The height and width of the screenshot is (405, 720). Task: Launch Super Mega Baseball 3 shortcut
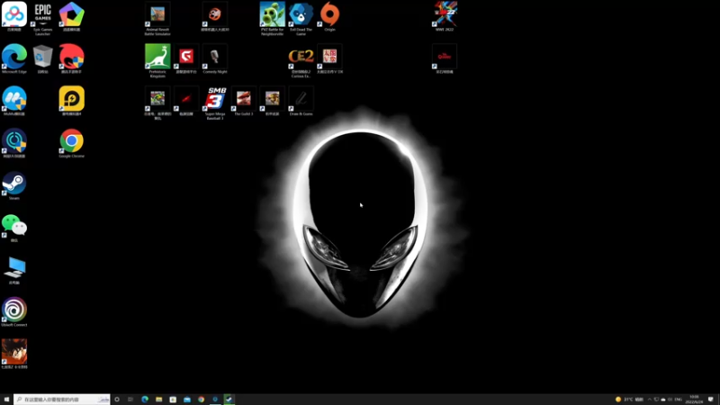[x=215, y=103]
